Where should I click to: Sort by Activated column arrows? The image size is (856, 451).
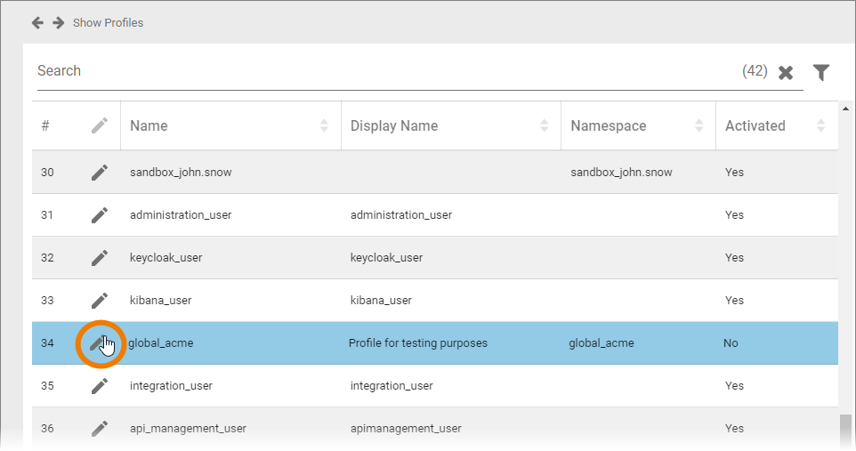(x=820, y=126)
